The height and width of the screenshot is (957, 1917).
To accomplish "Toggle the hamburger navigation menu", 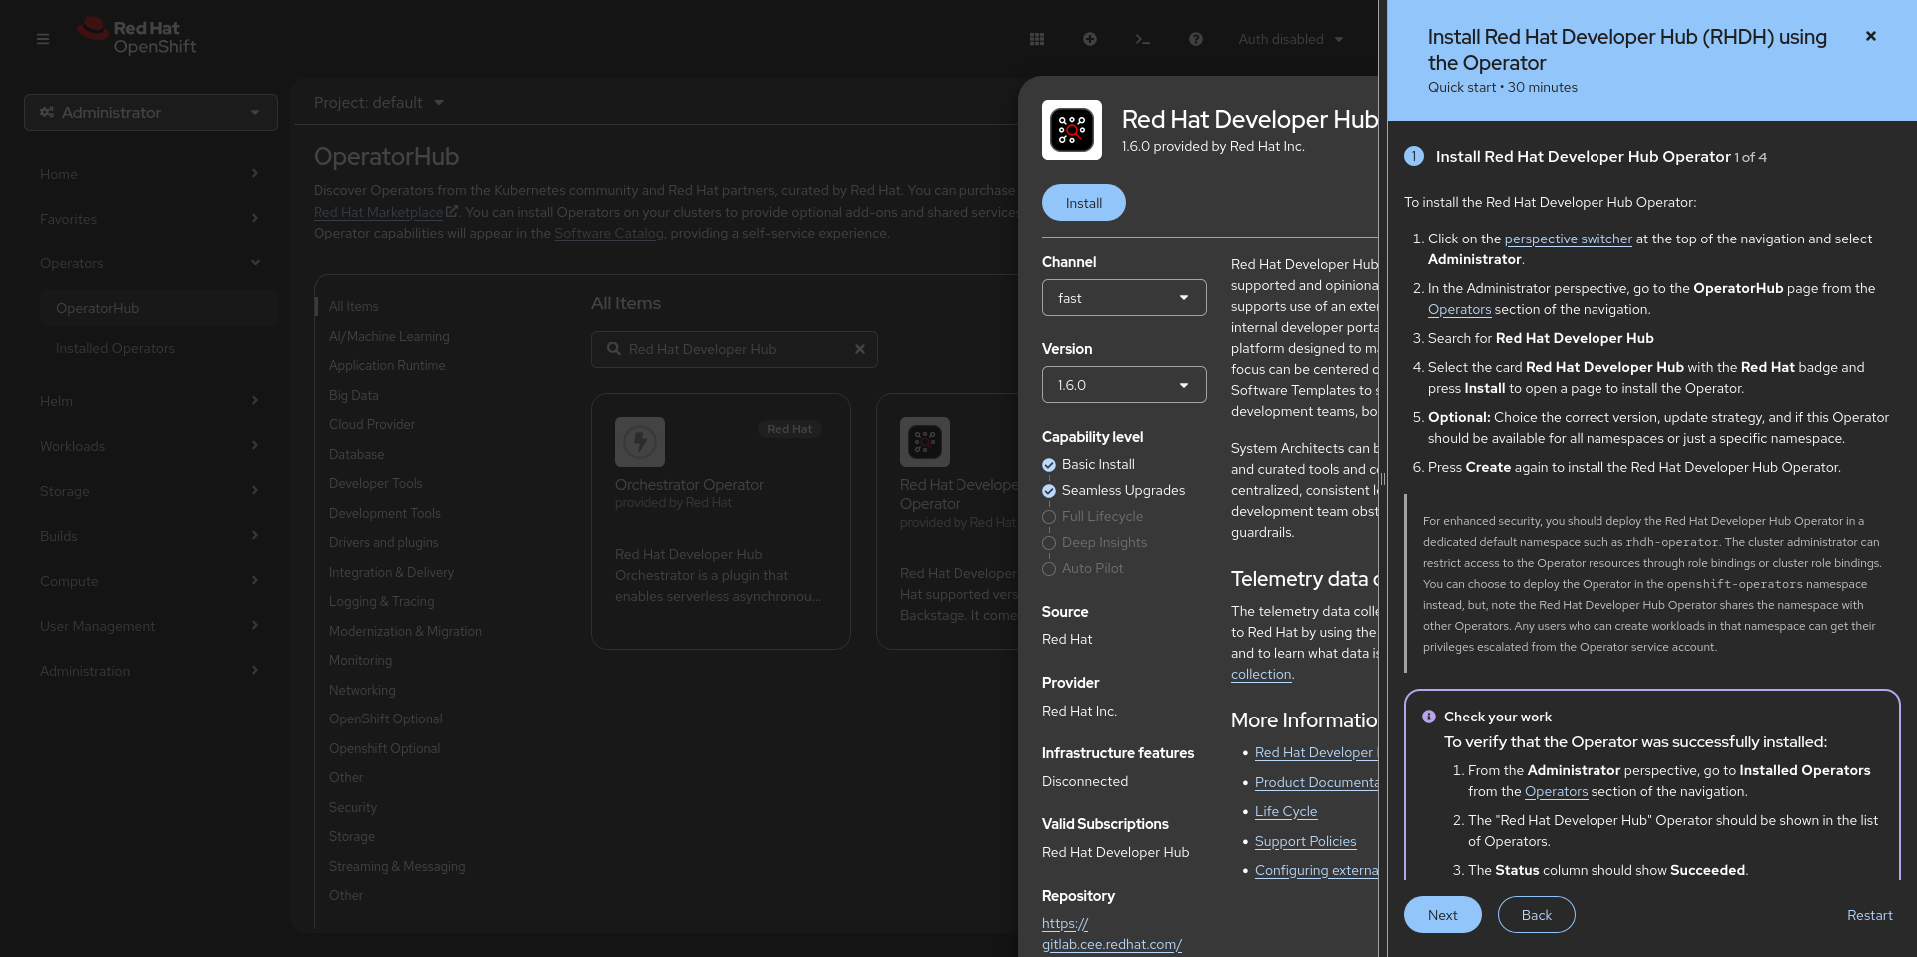I will coord(43,39).
